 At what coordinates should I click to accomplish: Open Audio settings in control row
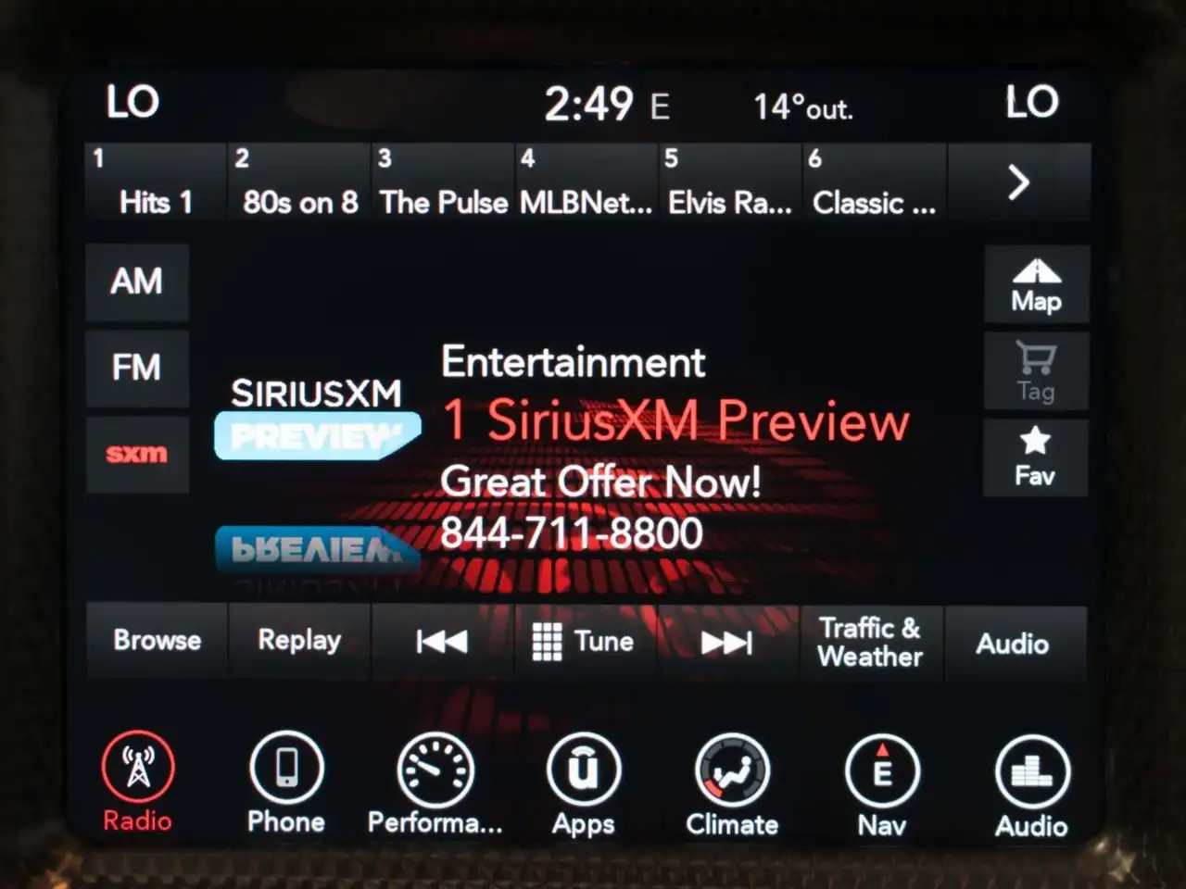(x=1014, y=644)
